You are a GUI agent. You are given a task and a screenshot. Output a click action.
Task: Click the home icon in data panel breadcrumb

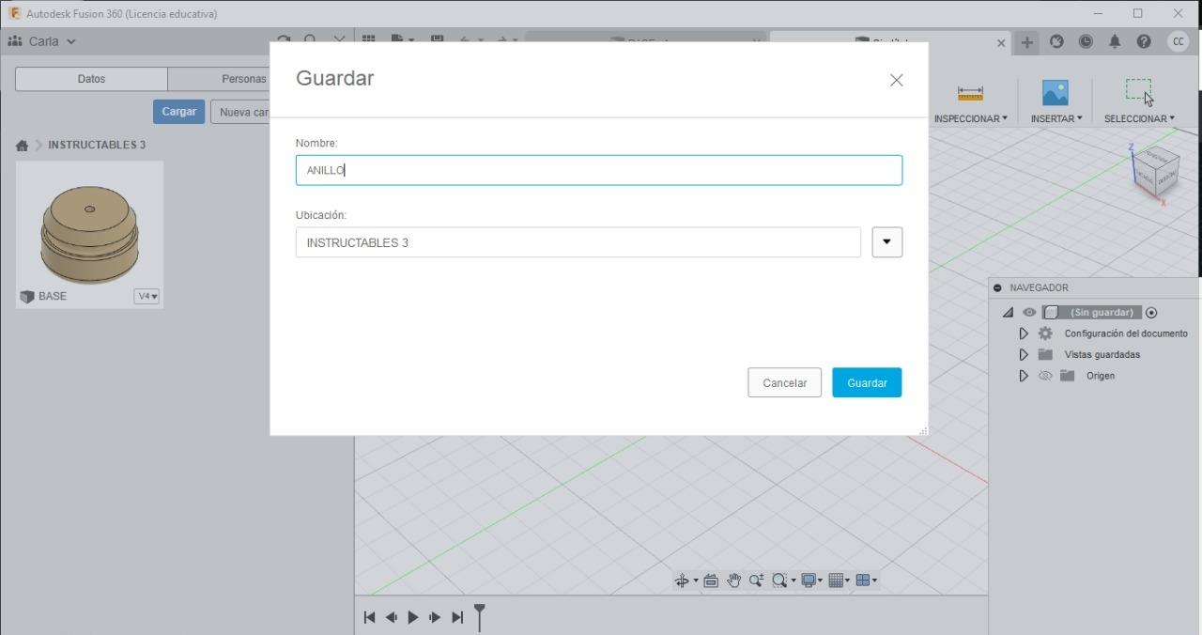[22, 145]
